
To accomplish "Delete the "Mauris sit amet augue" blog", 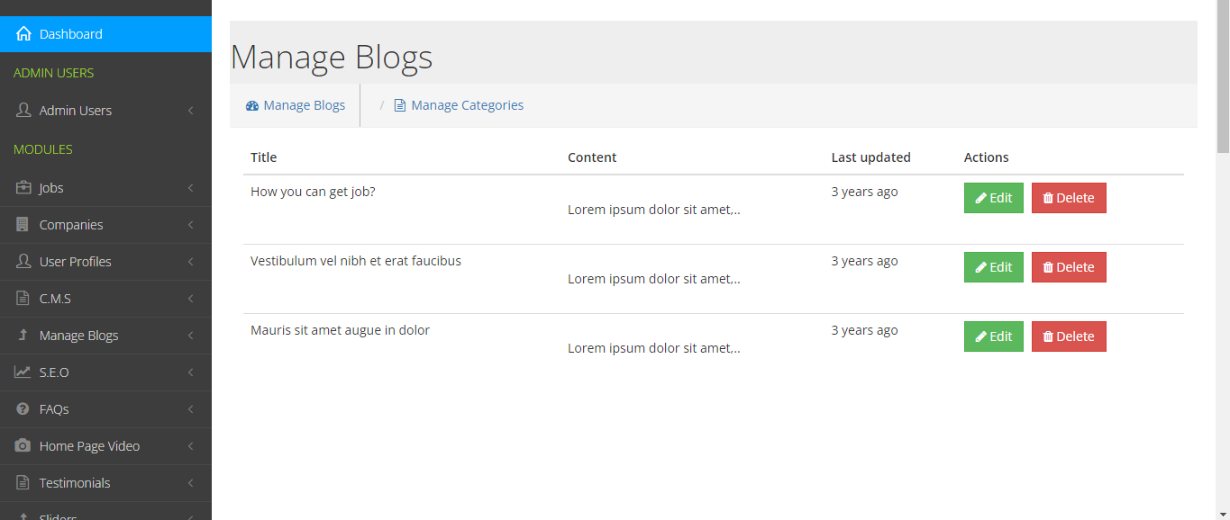I will tap(1068, 336).
